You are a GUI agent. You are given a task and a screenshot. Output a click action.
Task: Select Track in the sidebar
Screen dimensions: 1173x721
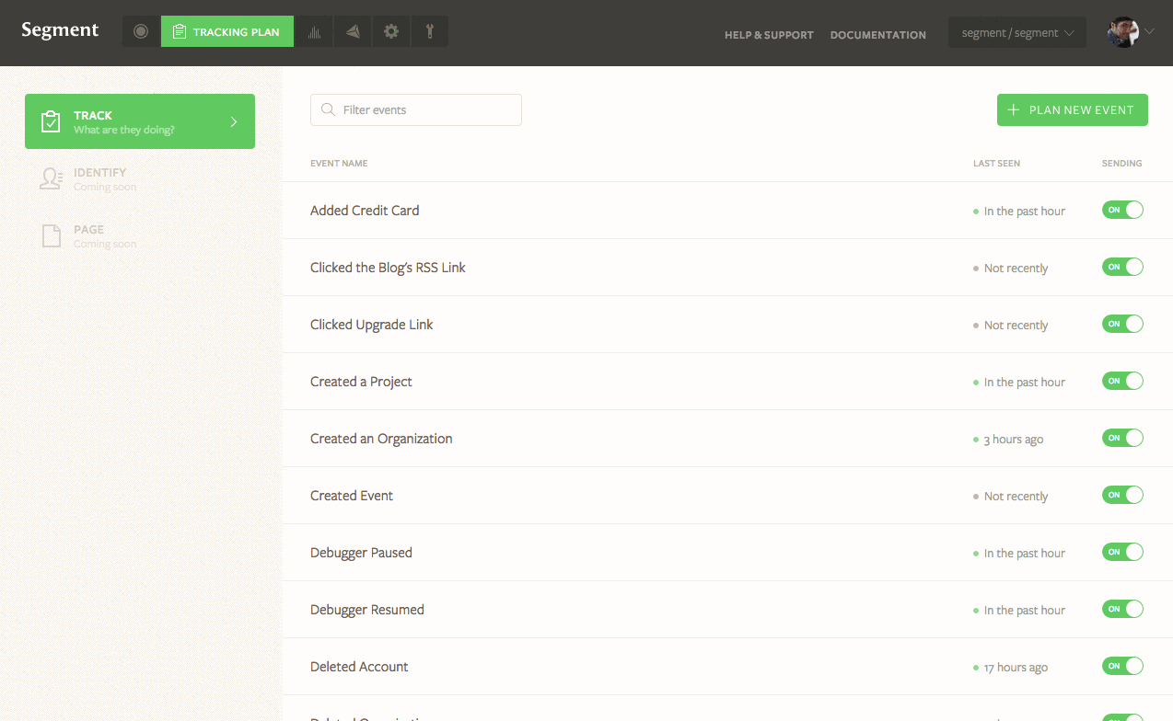(x=140, y=121)
